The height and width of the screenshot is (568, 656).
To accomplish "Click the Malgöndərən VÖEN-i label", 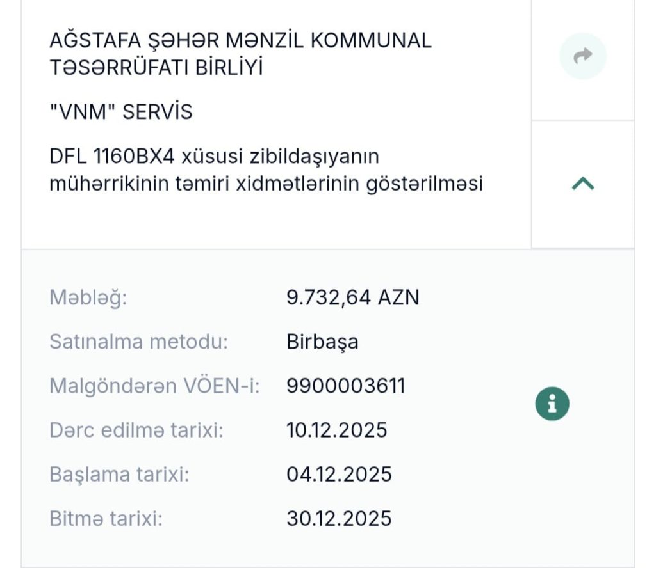I will (155, 386).
